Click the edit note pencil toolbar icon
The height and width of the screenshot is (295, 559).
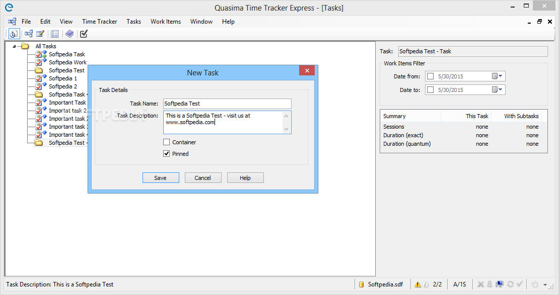click(x=40, y=34)
